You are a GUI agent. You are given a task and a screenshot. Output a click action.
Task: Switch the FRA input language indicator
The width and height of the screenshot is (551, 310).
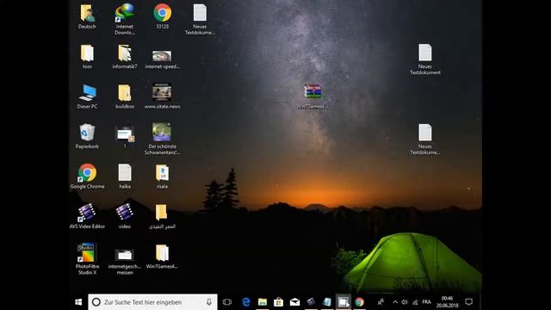427,302
